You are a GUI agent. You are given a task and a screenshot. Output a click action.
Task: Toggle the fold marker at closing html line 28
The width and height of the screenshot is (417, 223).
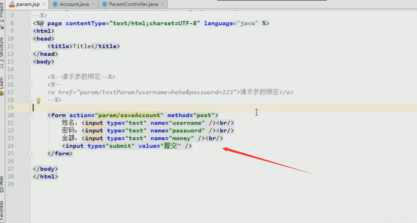(30, 177)
